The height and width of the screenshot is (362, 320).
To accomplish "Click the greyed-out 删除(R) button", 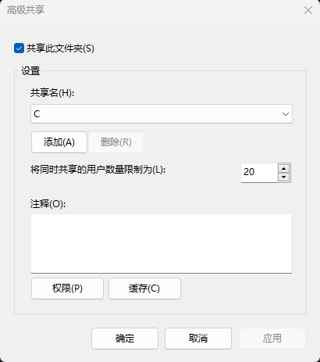I will (116, 142).
